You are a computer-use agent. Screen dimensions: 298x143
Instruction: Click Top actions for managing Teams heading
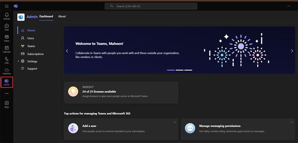[x=97, y=114]
